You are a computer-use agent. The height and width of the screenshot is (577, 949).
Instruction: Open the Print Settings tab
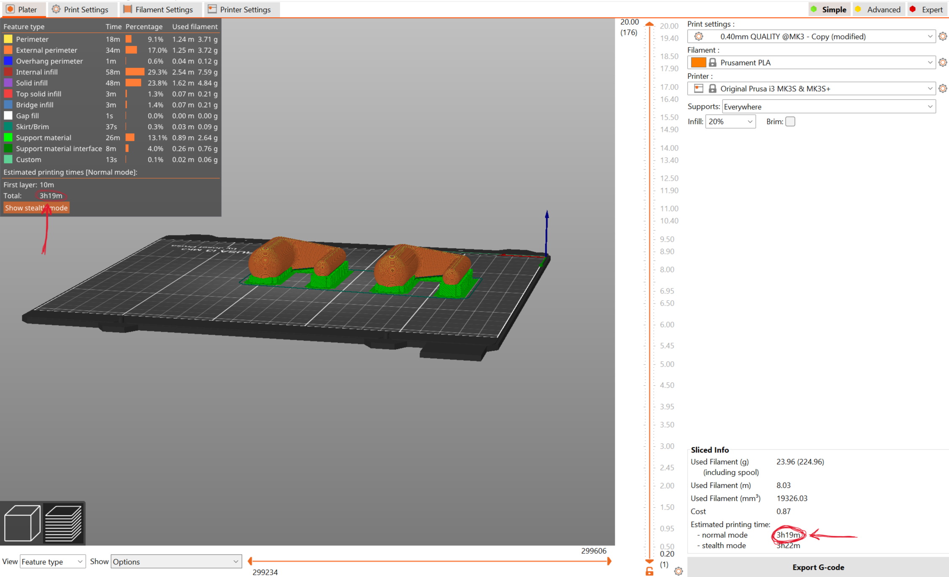(80, 9)
